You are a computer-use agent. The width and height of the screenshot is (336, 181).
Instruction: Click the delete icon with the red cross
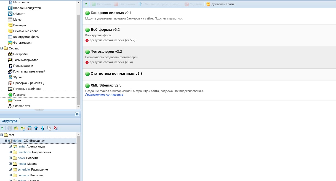point(56,128)
